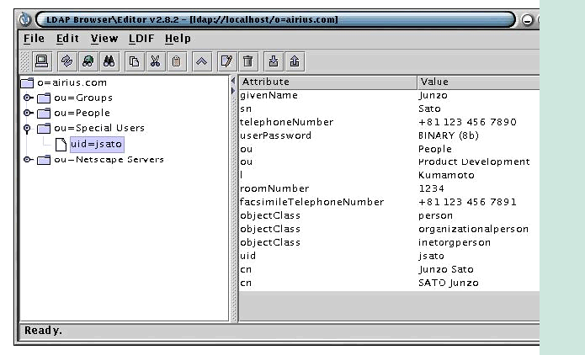Expand the ou=Groups tree node
Viewport: 585px width, 355px height.
28,98
